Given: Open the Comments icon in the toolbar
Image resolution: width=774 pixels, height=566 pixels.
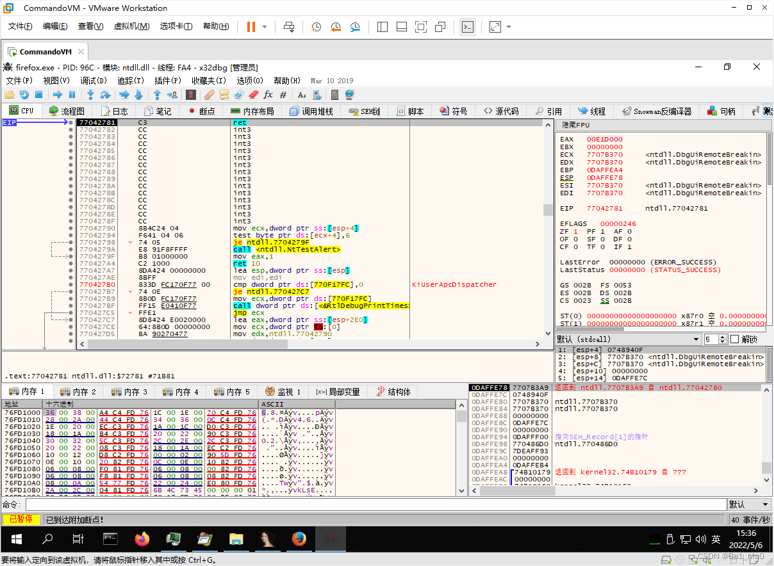Looking at the screenshot, I should pos(224,94).
